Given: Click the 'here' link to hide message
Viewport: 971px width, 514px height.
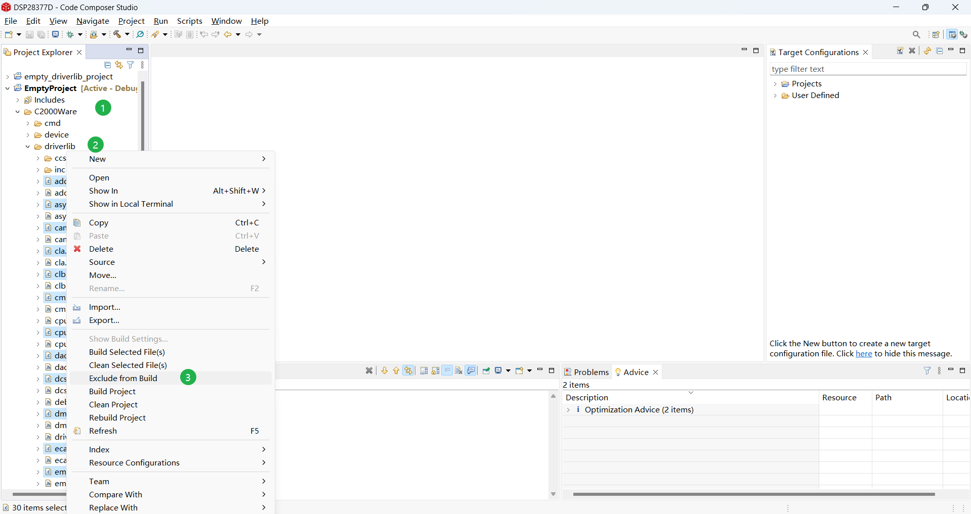Looking at the screenshot, I should (863, 354).
